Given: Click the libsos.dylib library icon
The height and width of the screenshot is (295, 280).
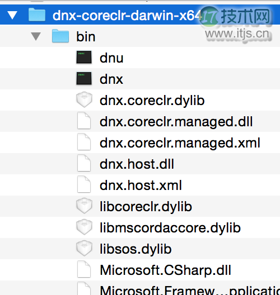Looking at the screenshot, I should (85, 248).
